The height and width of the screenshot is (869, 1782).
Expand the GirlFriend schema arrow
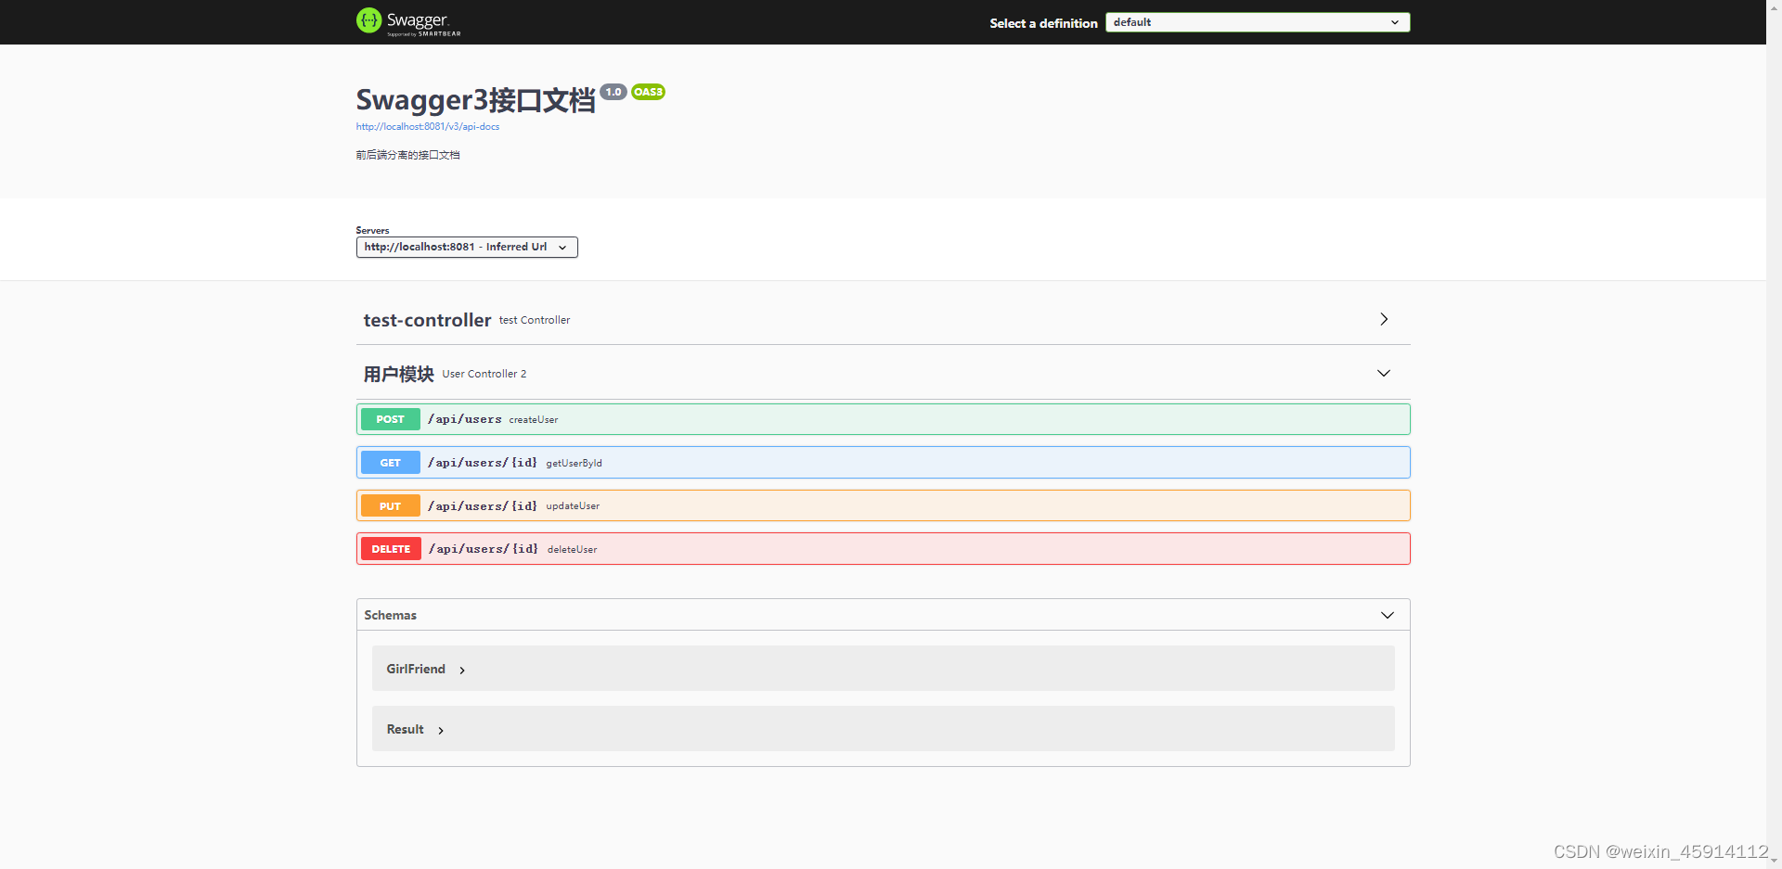pos(462,670)
